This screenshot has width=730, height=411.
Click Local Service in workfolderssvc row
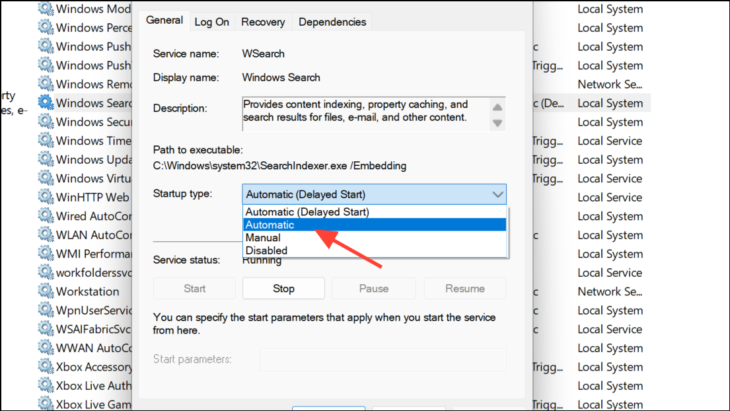pos(610,273)
